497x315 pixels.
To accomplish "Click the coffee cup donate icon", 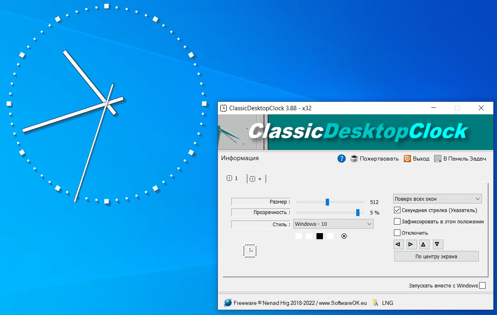I will tap(354, 159).
